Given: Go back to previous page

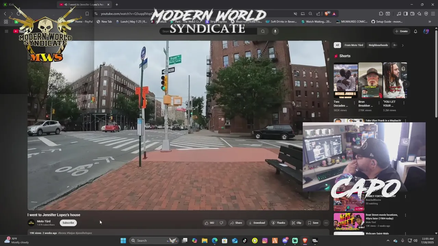Looking at the screenshot, I should click(x=5, y=14).
